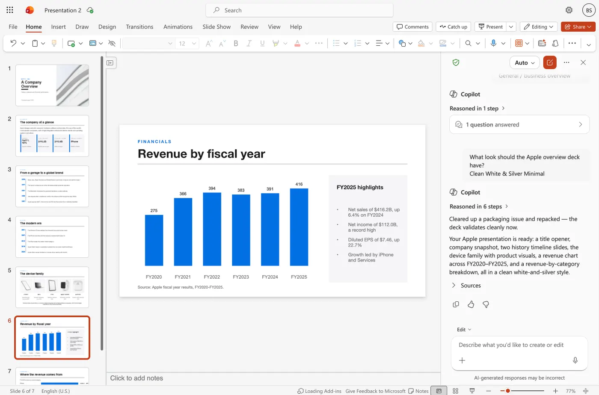Click the settings gear icon
Screen dimensions: 599x395
[569, 10]
